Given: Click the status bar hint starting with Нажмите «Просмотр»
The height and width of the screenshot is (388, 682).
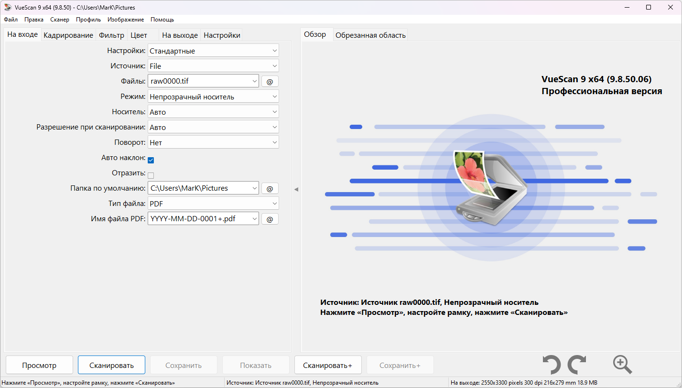Looking at the screenshot, I should point(88,383).
